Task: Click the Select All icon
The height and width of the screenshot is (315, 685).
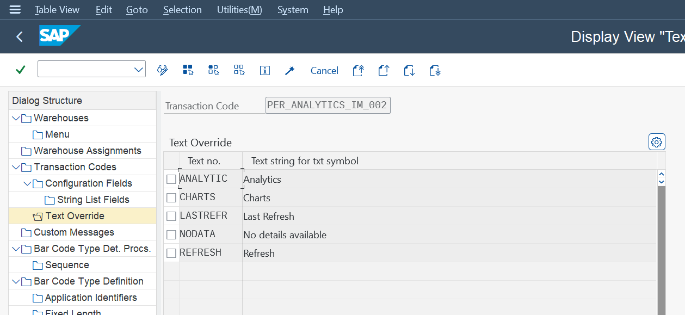Action: pyautogui.click(x=188, y=70)
